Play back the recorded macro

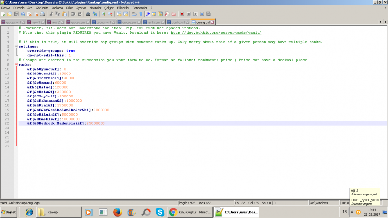[x=195, y=14]
